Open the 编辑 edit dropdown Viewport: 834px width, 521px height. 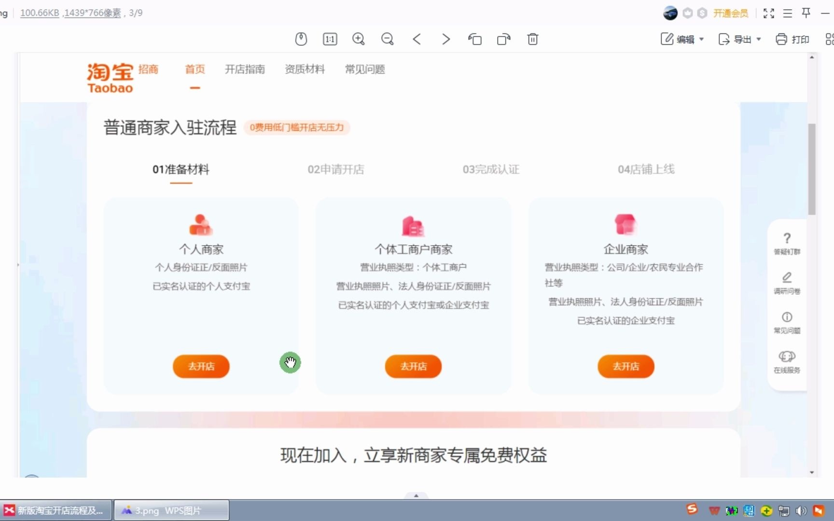[x=682, y=39]
